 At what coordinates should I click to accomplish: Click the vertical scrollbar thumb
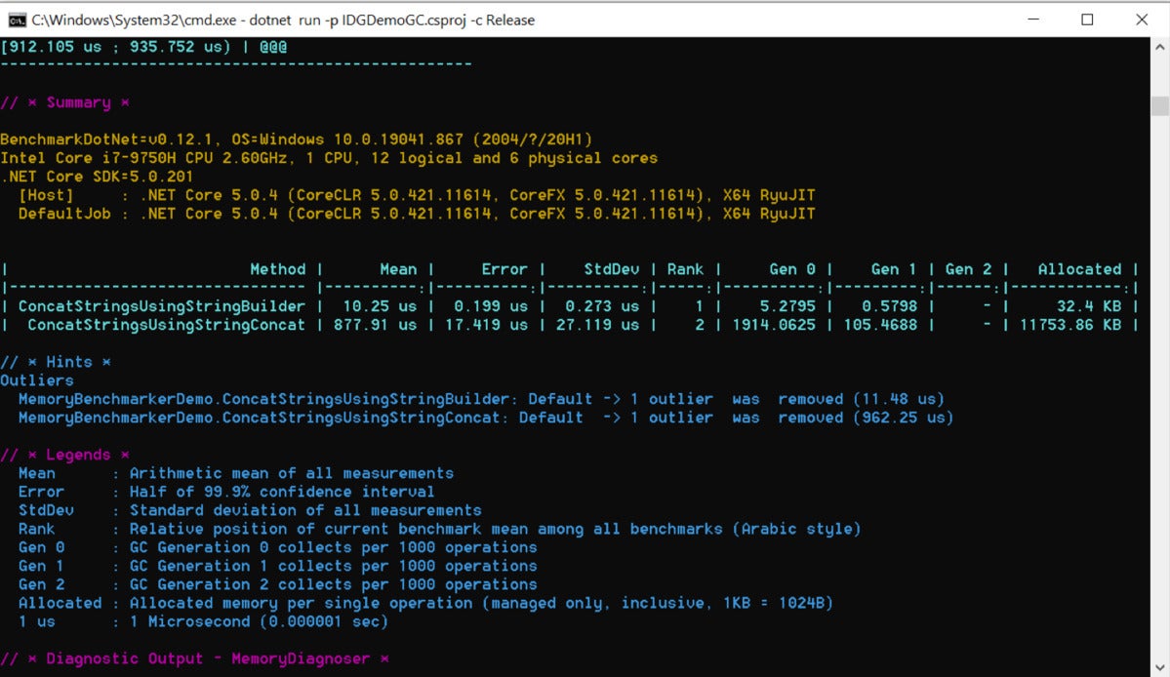tap(1159, 105)
